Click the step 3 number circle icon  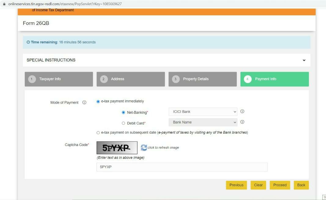pos(175,79)
